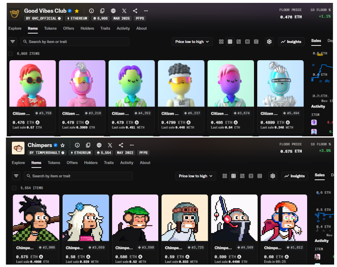Open Chimpers #1,612 NFT card
The width and height of the screenshot is (337, 267).
pyautogui.click(x=284, y=230)
